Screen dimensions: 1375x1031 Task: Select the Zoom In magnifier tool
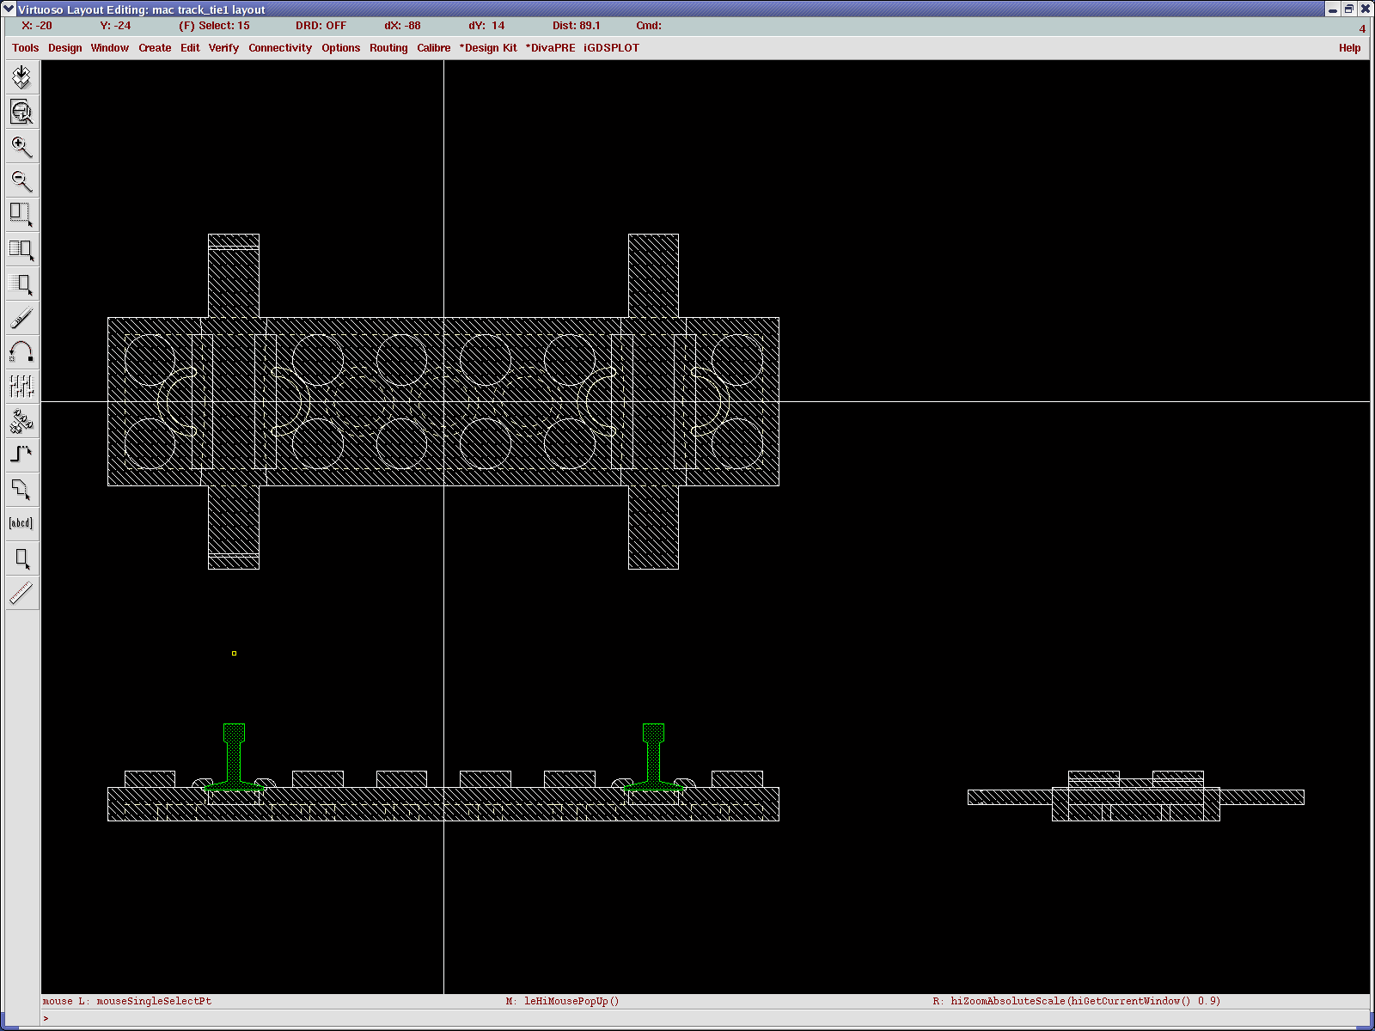21,146
